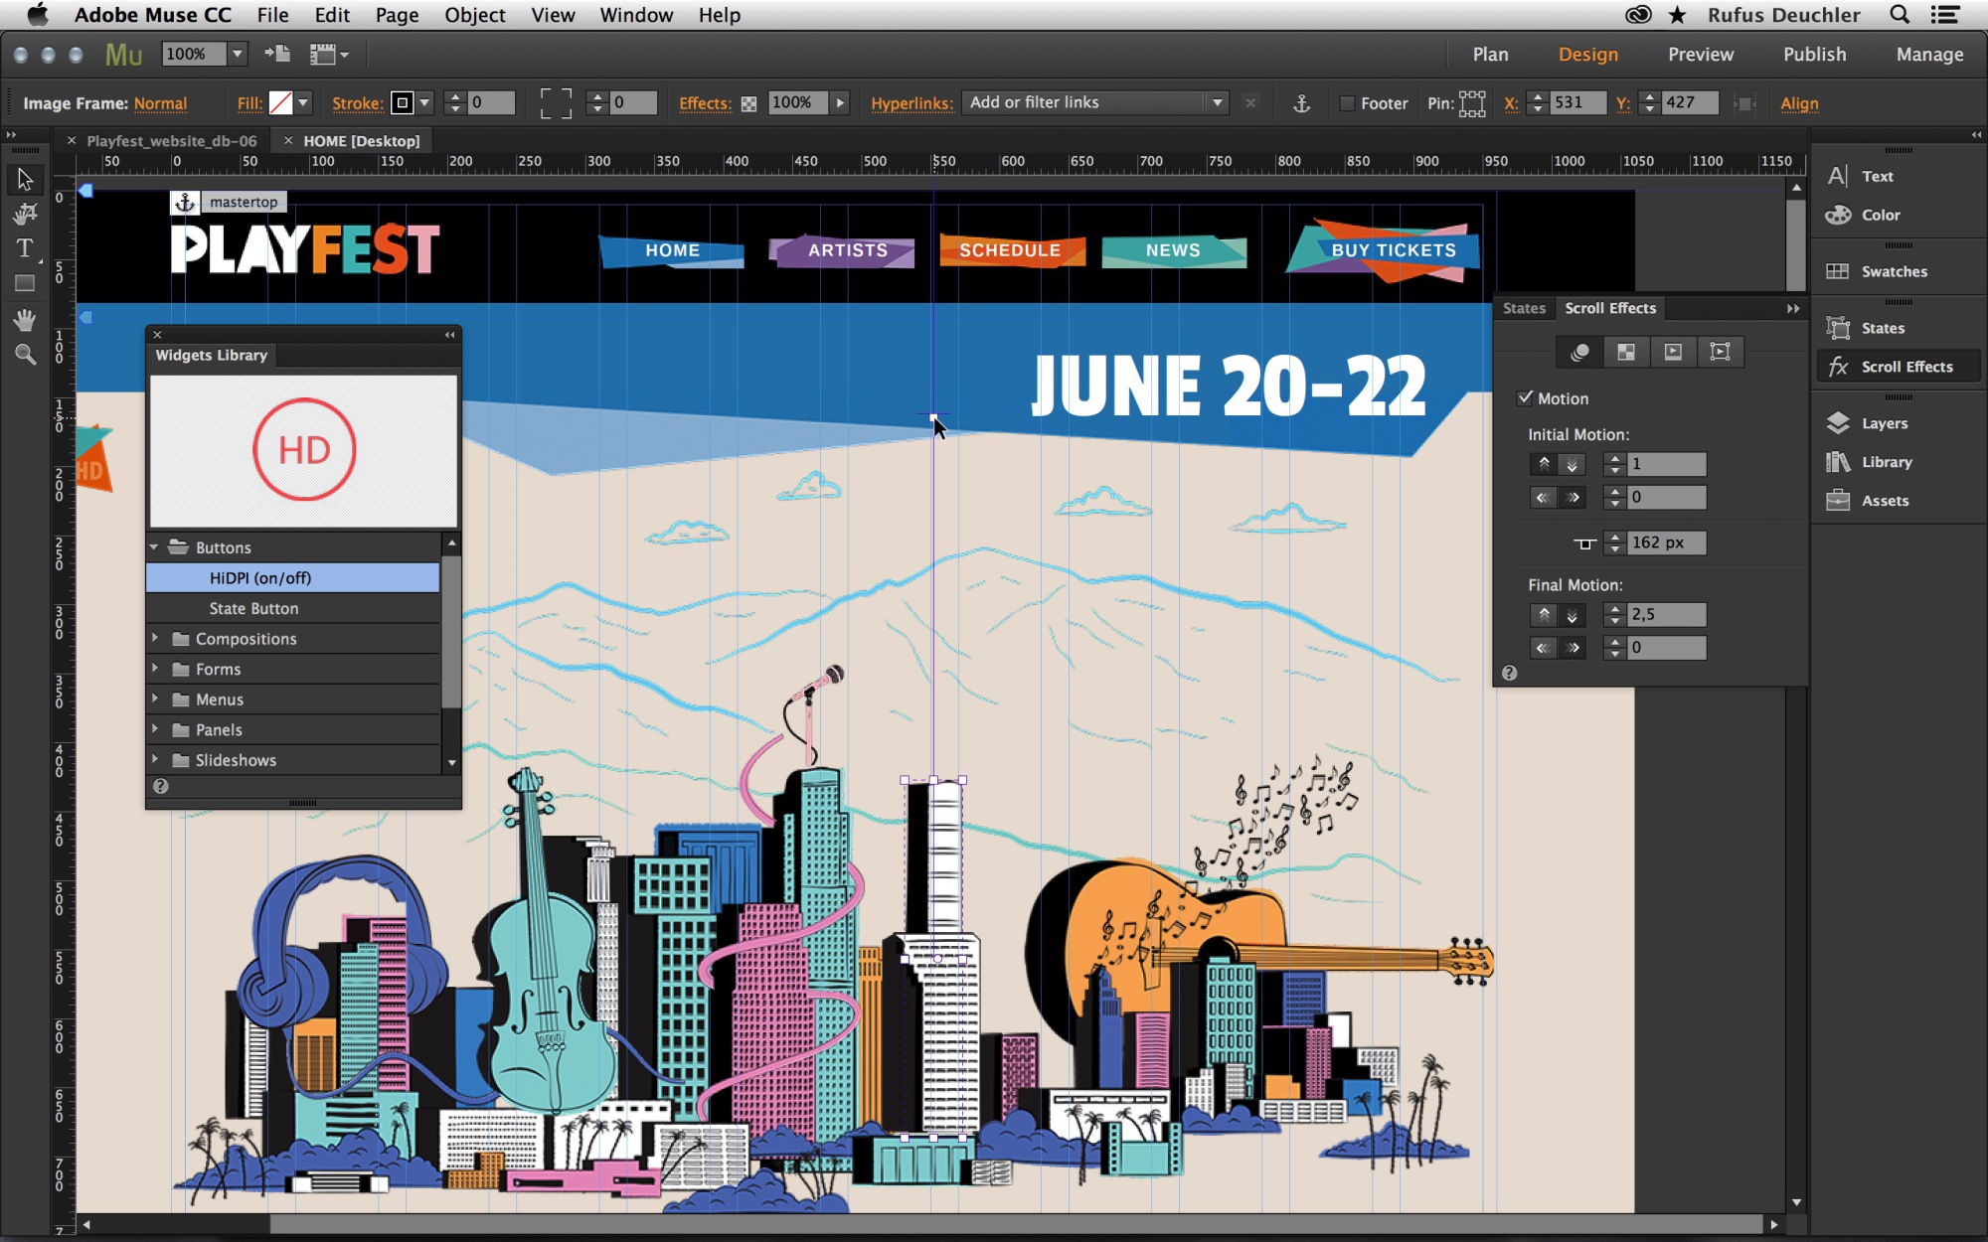Select the Zoom magnifier tool
The height and width of the screenshot is (1242, 1988).
25,355
